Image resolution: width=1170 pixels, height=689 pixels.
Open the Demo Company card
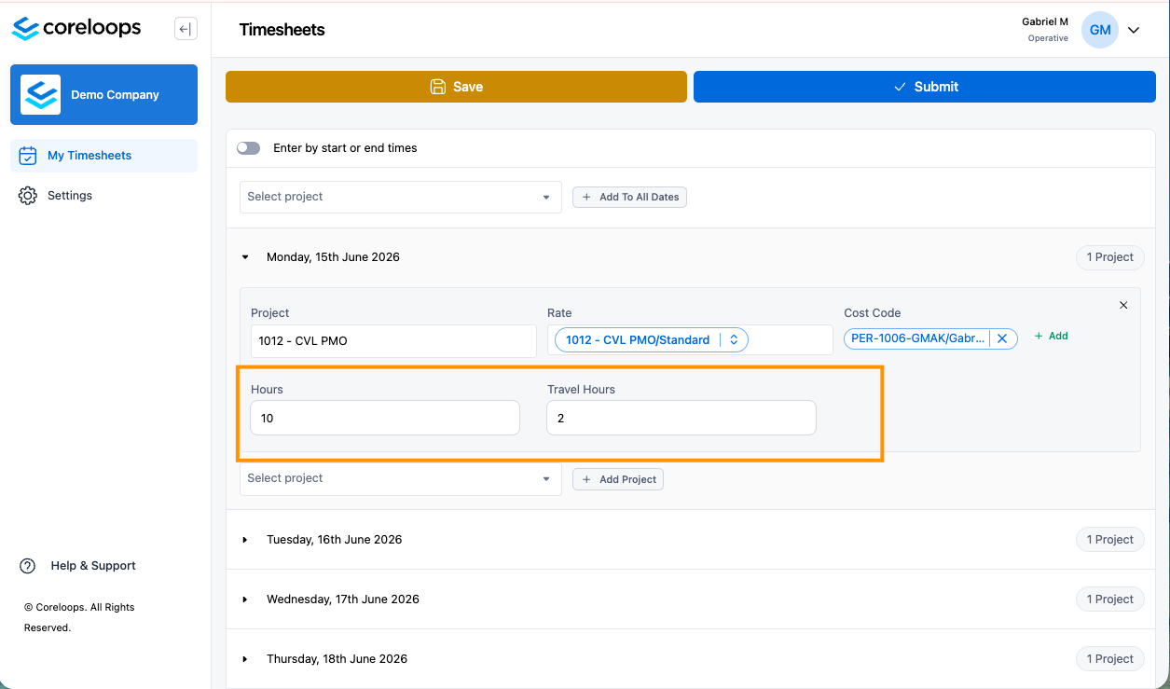(x=103, y=94)
